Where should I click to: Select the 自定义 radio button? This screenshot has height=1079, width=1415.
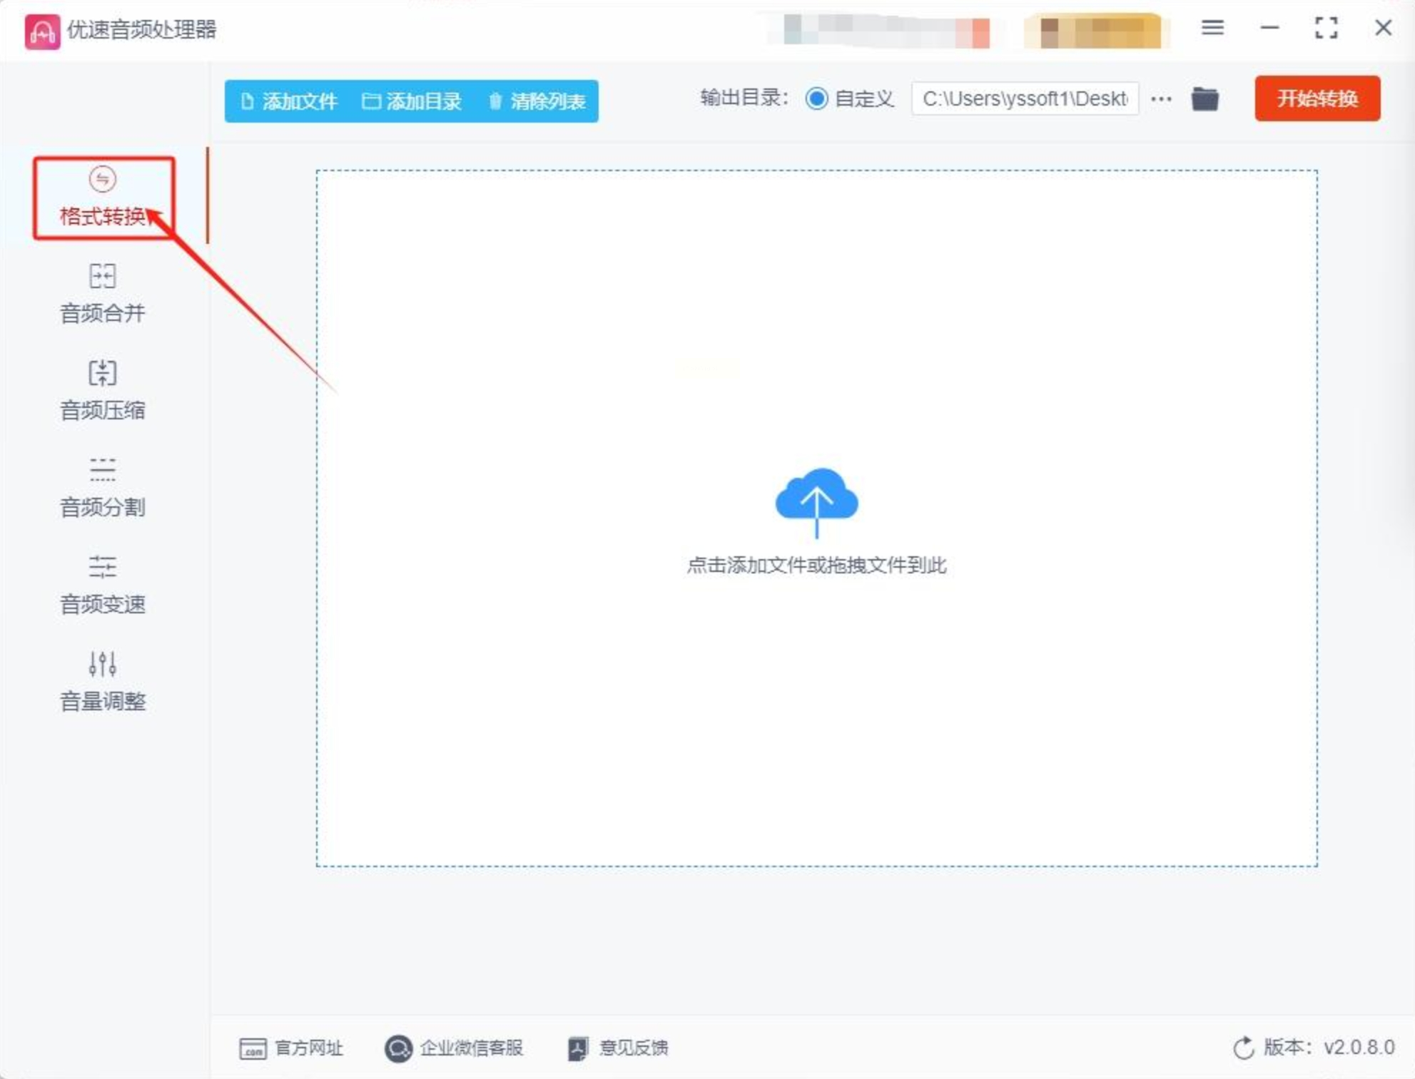tap(816, 98)
